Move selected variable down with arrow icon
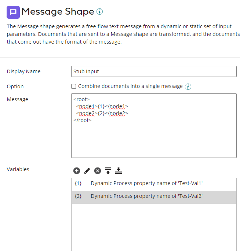This screenshot has width=240, height=251. click(118, 170)
